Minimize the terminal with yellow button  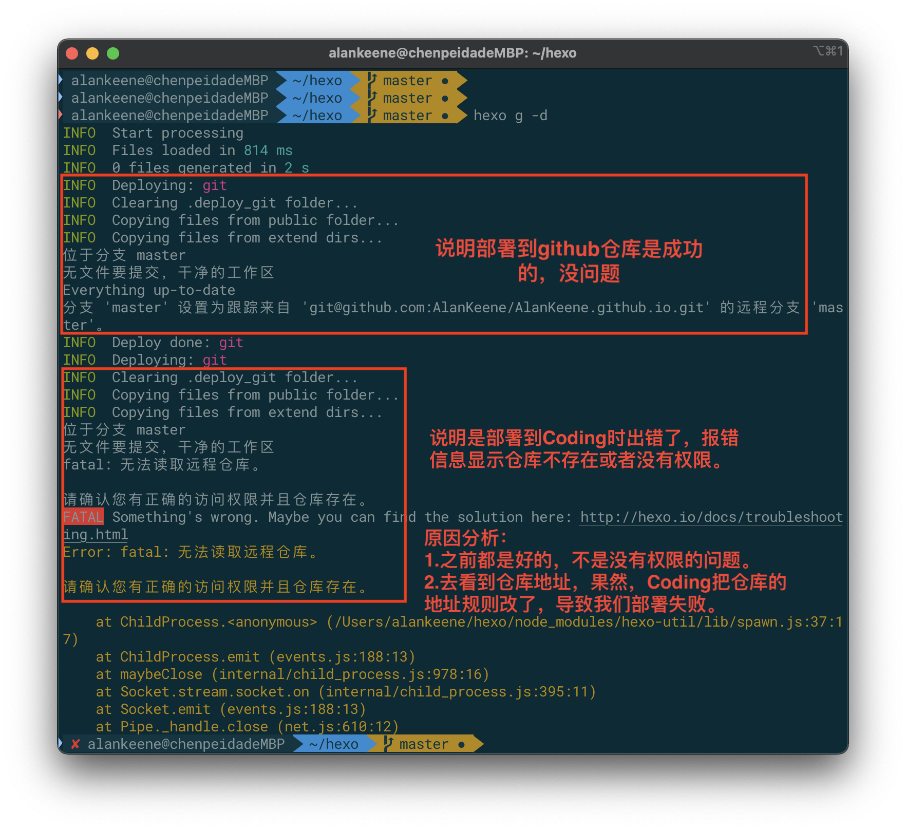[x=92, y=53]
